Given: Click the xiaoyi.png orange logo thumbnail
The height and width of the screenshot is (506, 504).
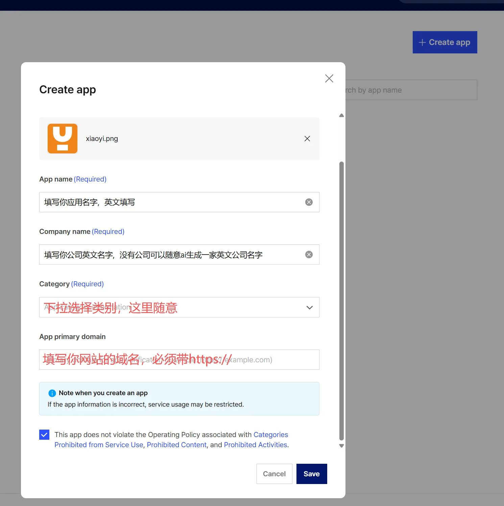Looking at the screenshot, I should coord(63,139).
